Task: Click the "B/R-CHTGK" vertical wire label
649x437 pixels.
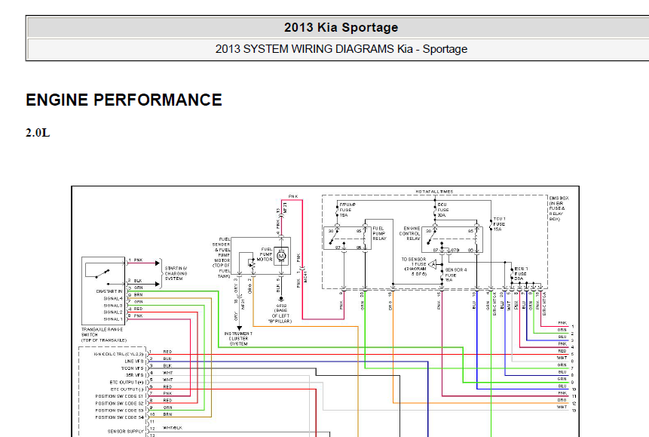Action: tap(494, 303)
